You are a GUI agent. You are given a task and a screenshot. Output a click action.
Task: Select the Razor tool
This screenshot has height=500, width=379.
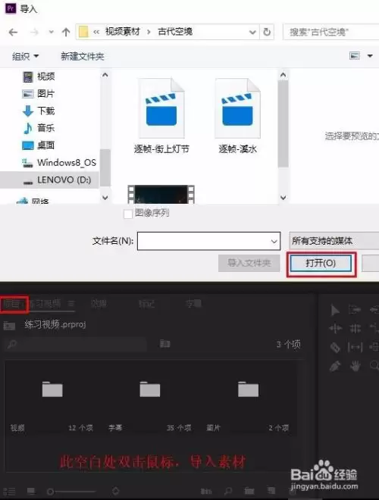(335, 347)
